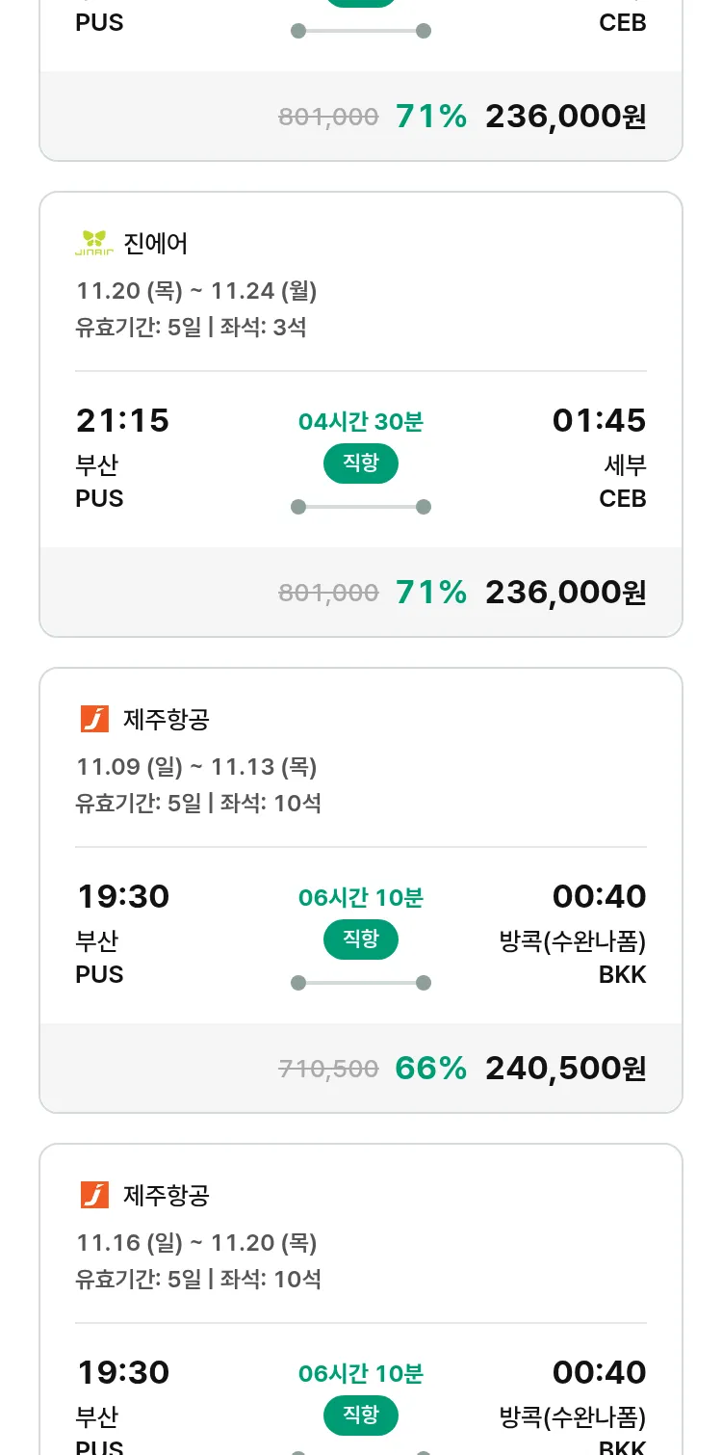Select the 11.20 (목) ~ 11.24 (월) date range

[196, 291]
